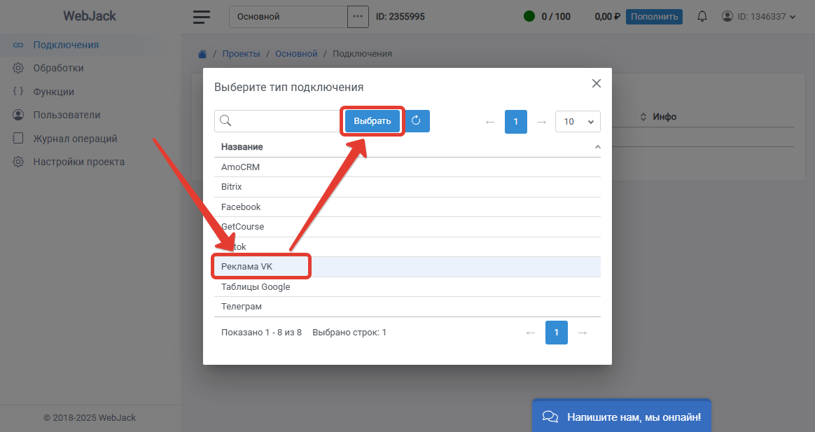Click the Выбрать button
The height and width of the screenshot is (432, 815).
coord(372,120)
